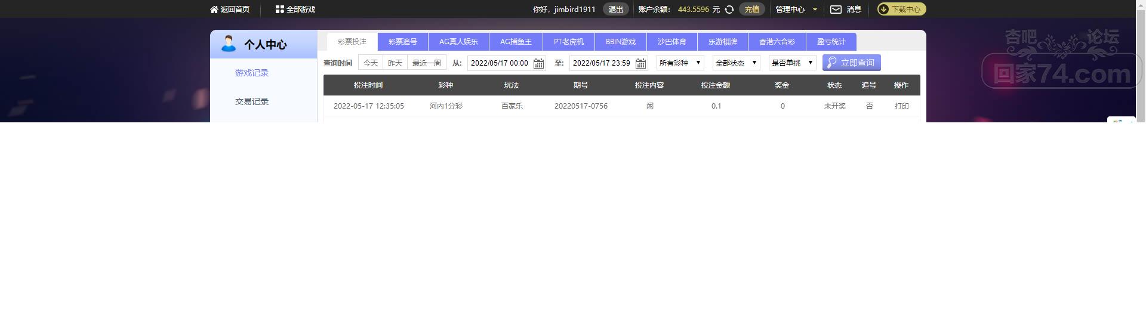Click the 百家乐 cell
This screenshot has height=327, width=1146.
coord(512,106)
